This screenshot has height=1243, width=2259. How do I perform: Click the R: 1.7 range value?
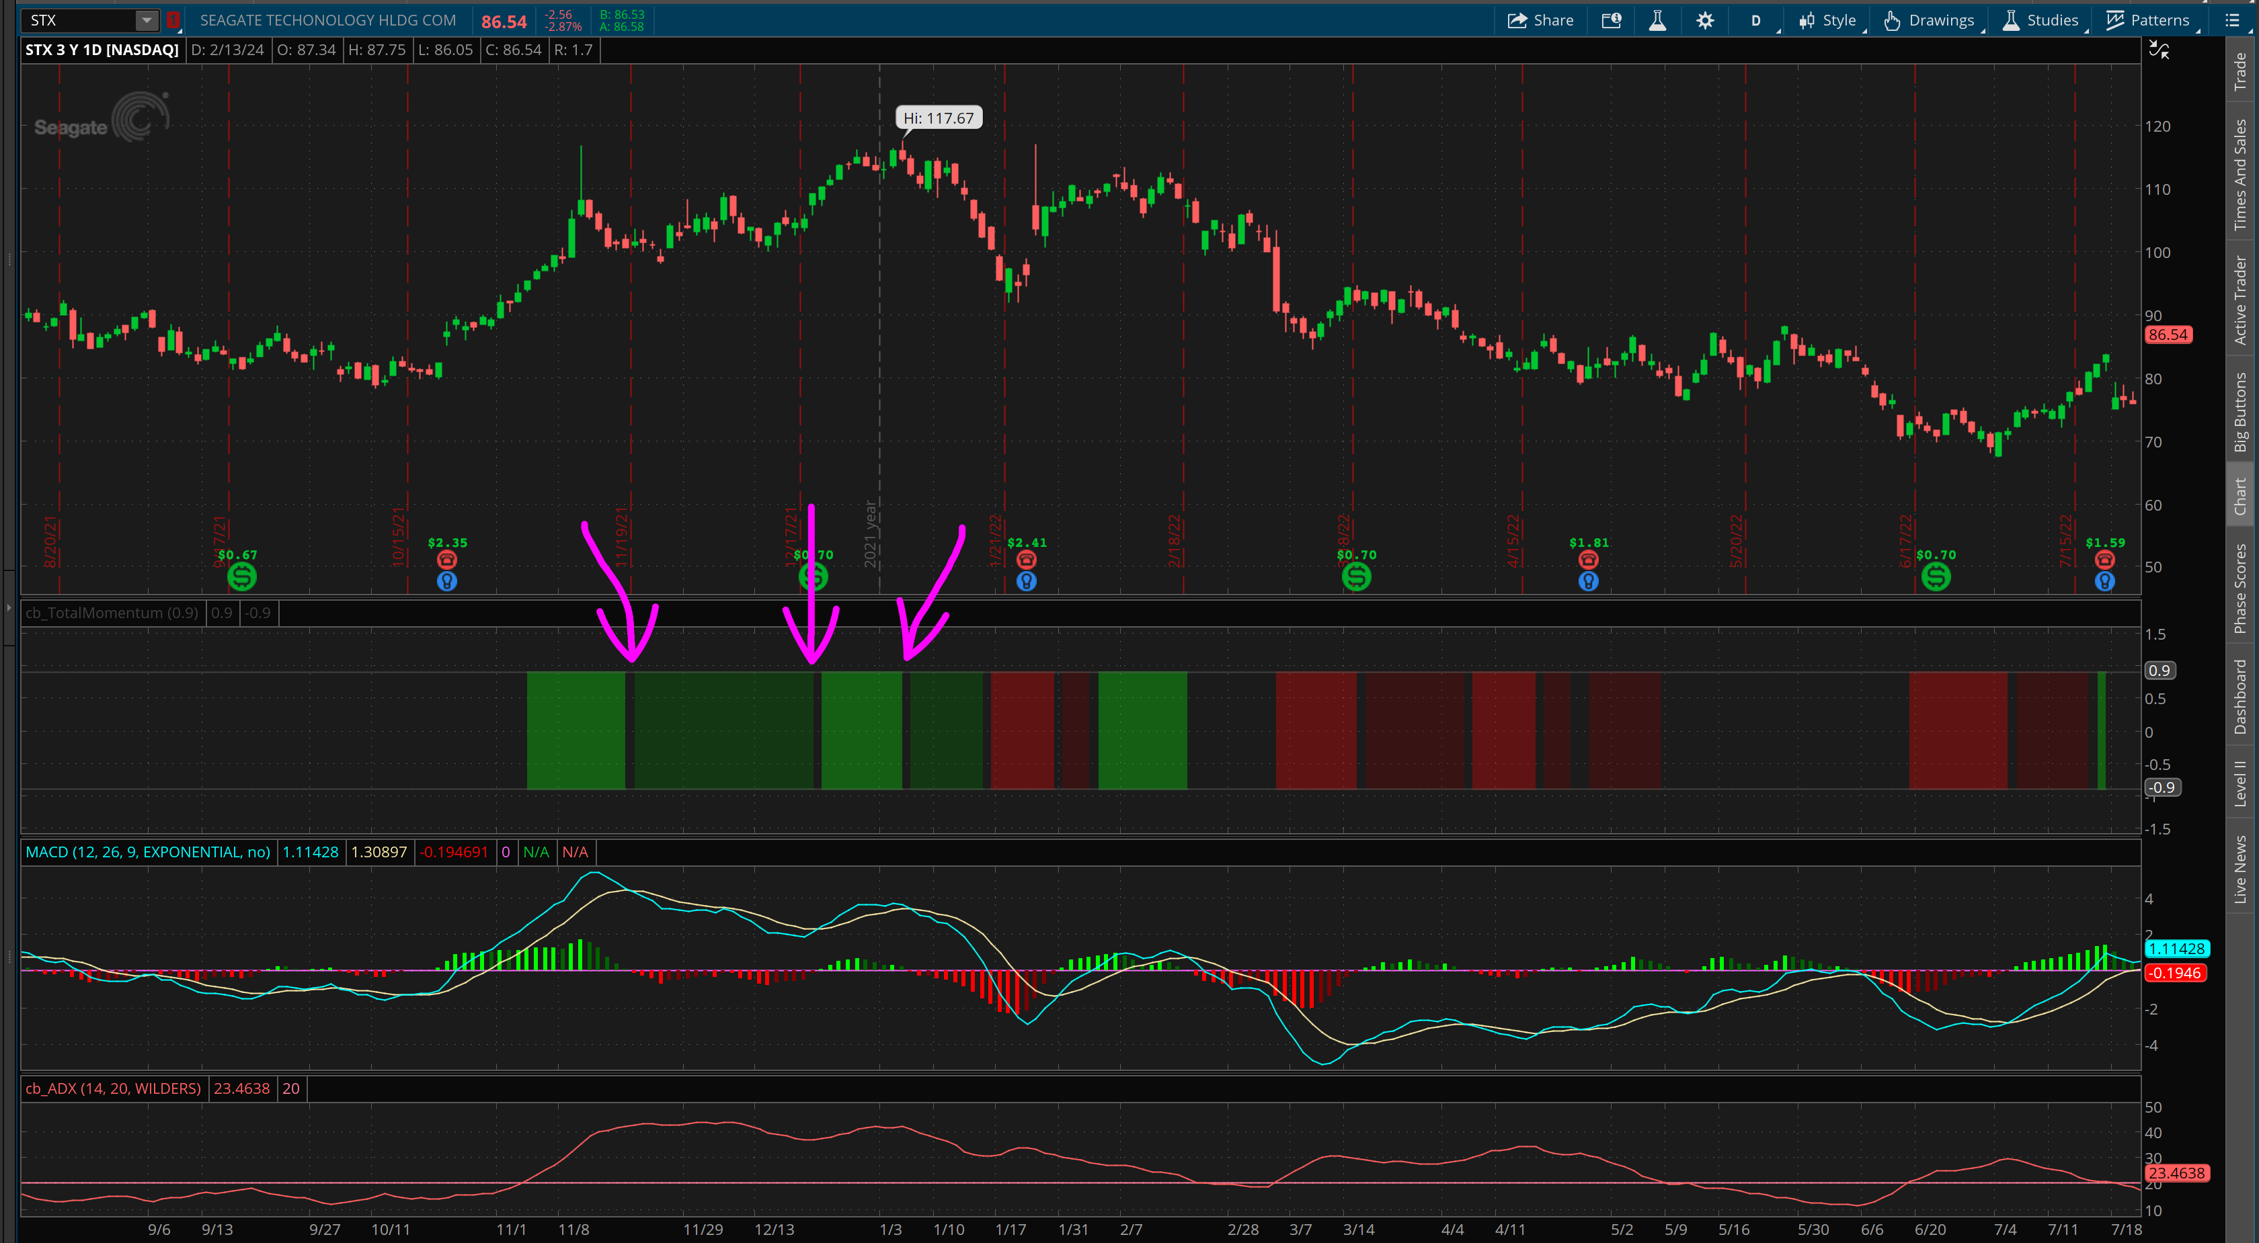click(x=573, y=50)
